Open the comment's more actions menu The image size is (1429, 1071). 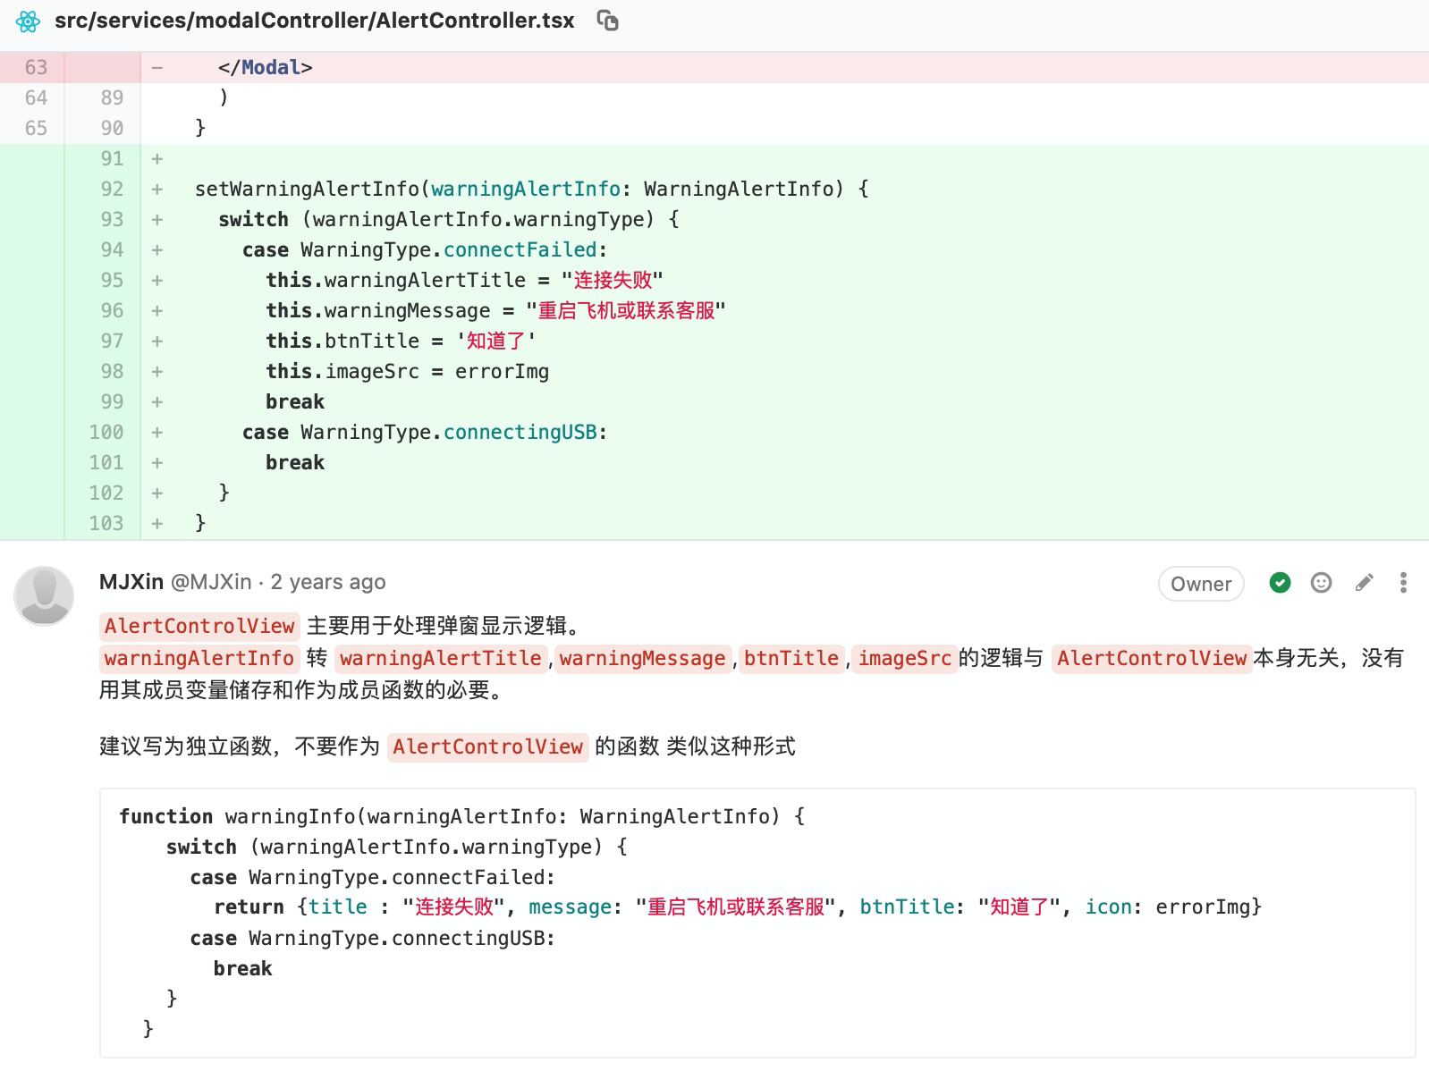tap(1403, 584)
